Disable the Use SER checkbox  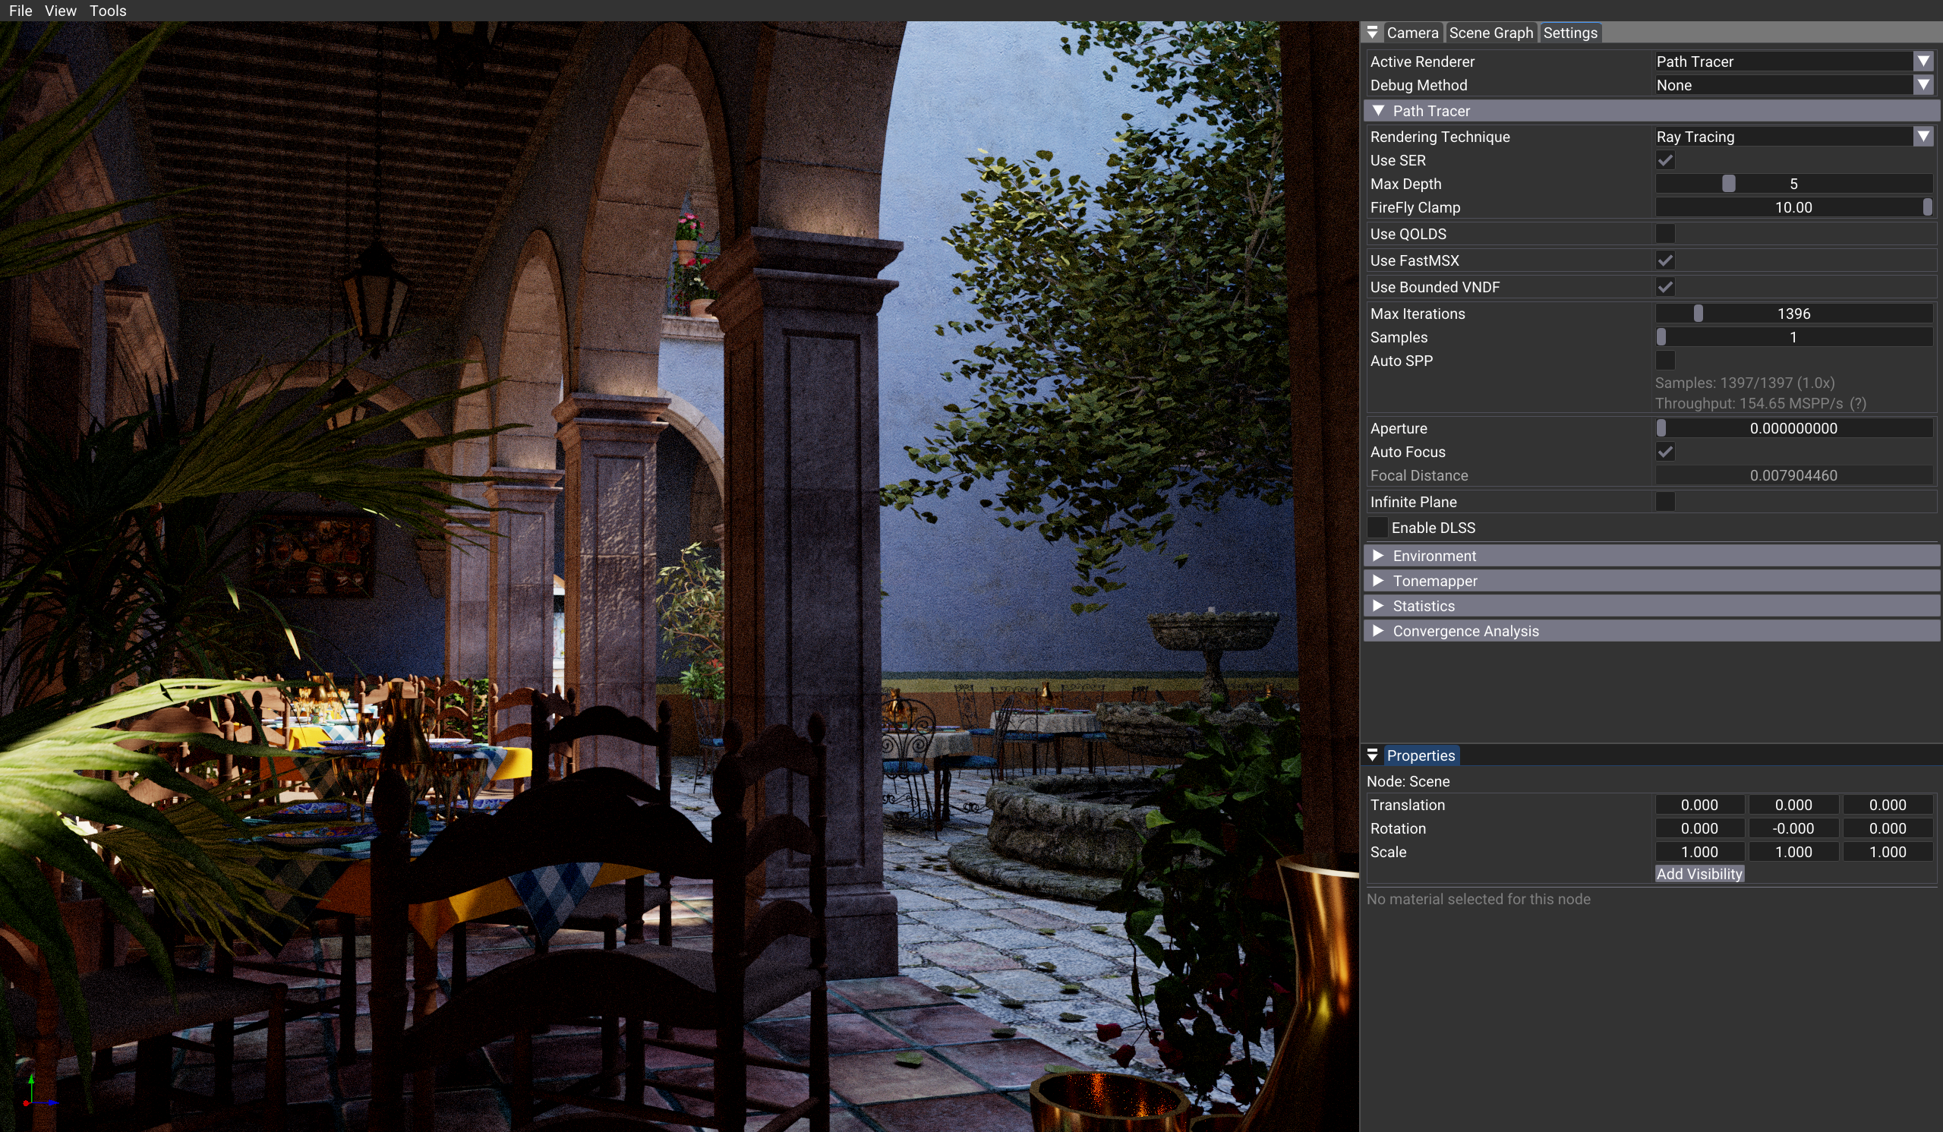1664,160
